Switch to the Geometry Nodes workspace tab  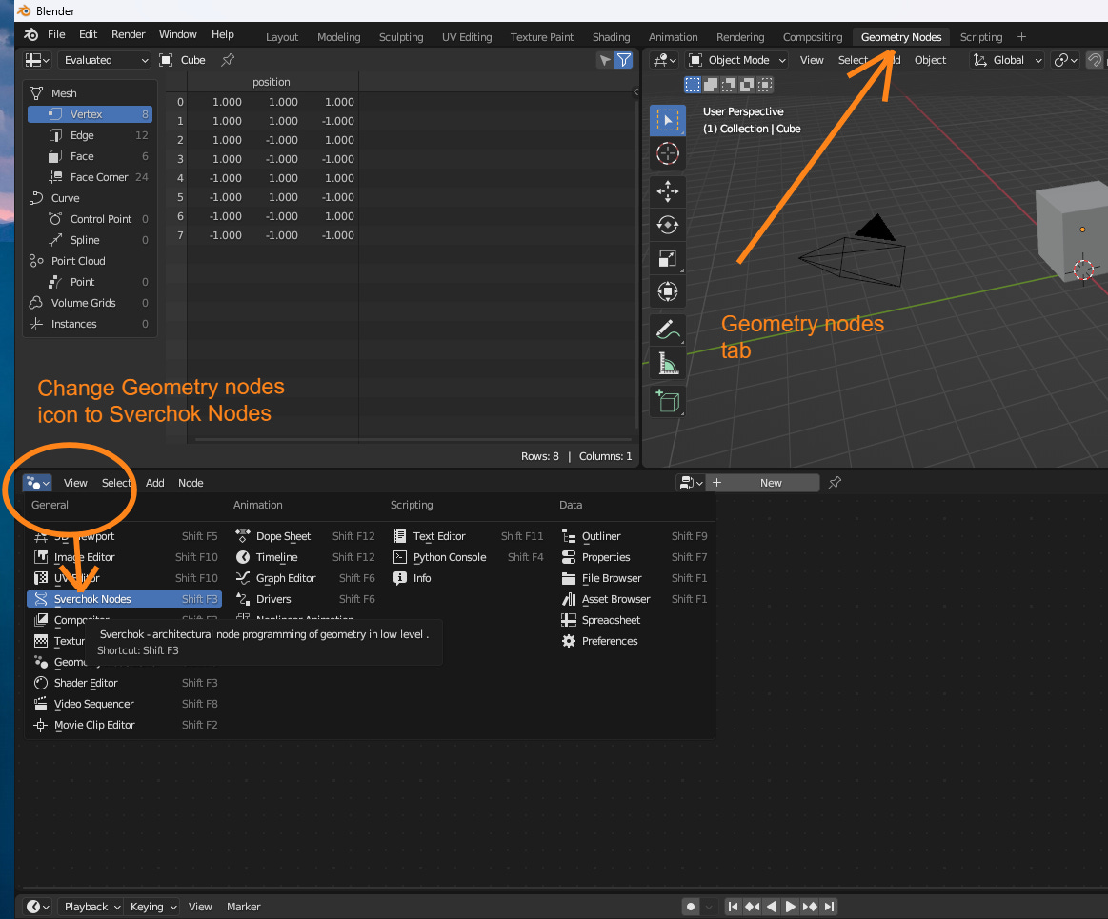(901, 37)
